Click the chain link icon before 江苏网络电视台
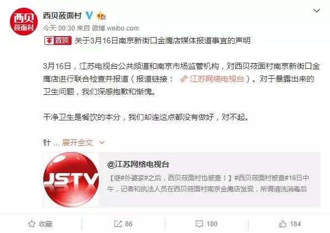 tap(184, 79)
